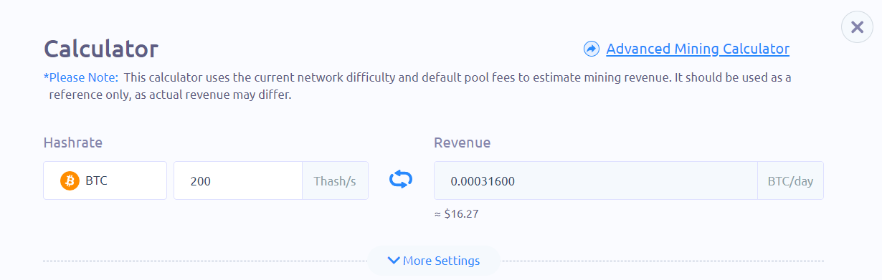The width and height of the screenshot is (882, 280).
Task: Click the Calculator heading
Action: (x=101, y=49)
